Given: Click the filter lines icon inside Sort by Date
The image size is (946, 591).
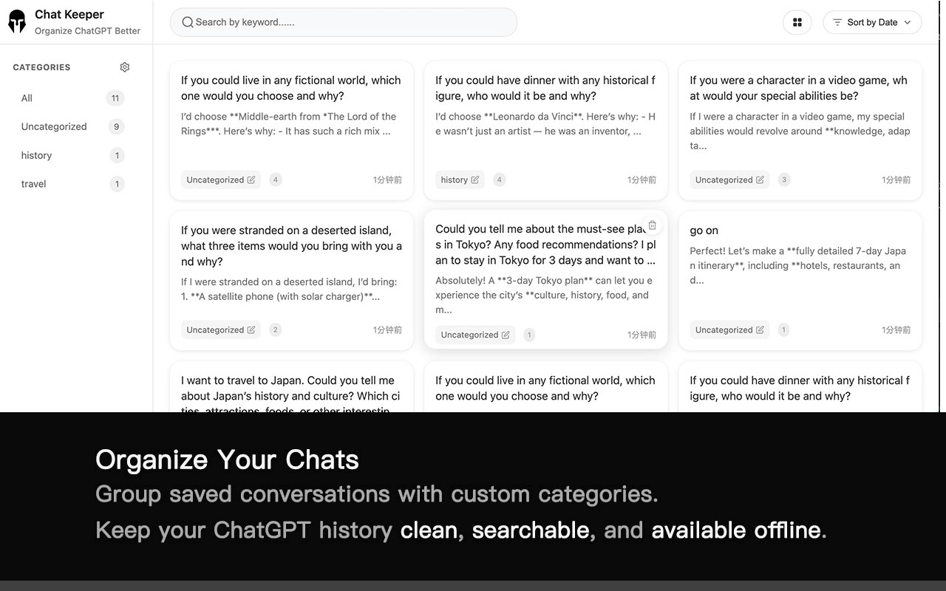Looking at the screenshot, I should click(838, 22).
